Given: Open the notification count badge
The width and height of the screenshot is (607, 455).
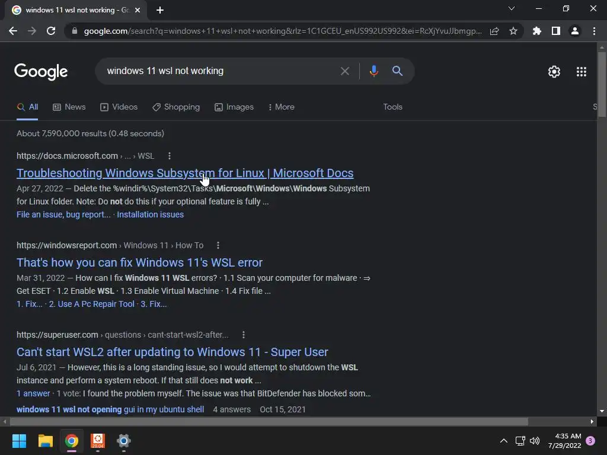Looking at the screenshot, I should [x=590, y=441].
